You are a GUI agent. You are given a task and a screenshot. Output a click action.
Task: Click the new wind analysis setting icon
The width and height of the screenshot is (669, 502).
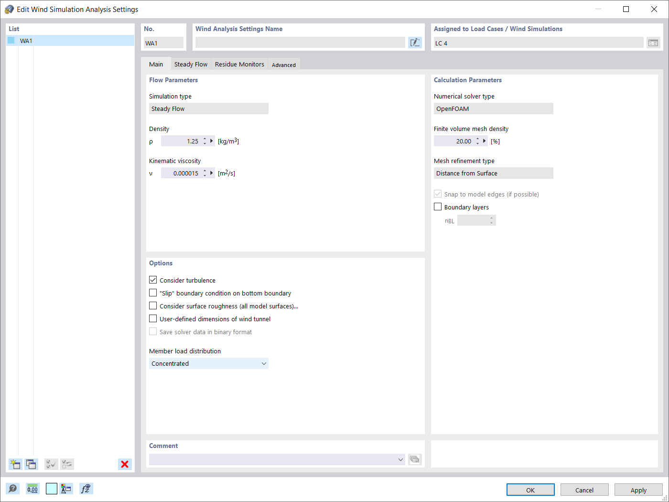click(x=15, y=464)
